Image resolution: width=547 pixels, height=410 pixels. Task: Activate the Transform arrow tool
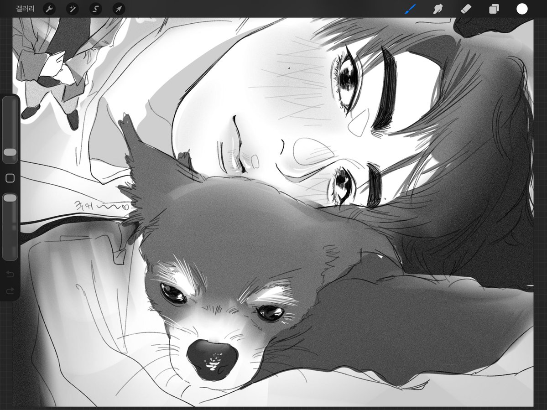119,9
